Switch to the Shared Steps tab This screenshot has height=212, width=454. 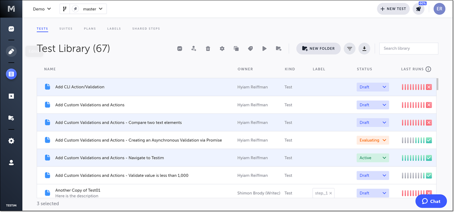coord(146,29)
